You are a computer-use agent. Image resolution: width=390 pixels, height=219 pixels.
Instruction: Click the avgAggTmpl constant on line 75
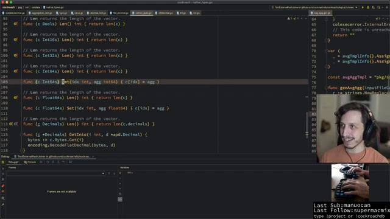pyautogui.click(x=355, y=77)
